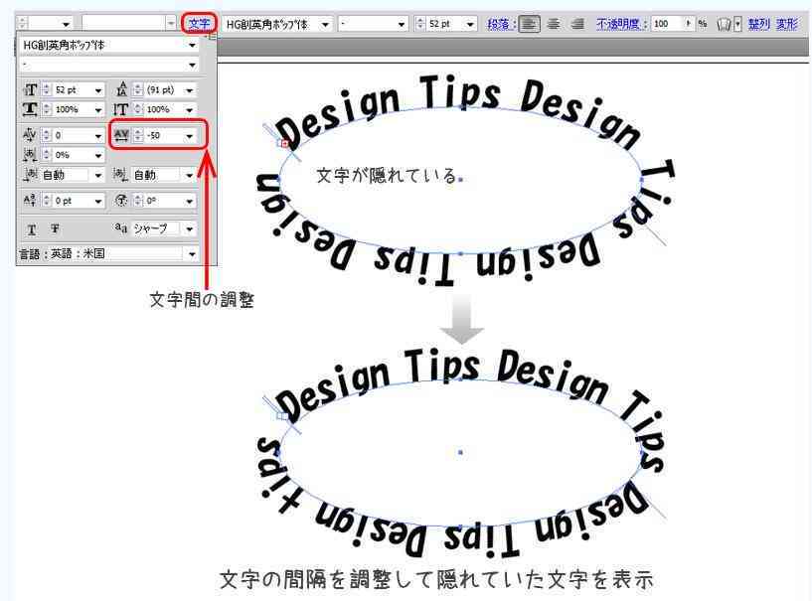This screenshot has width=812, height=601.
Task: Open the opacity slider arrow next to 100
Action: (x=688, y=23)
